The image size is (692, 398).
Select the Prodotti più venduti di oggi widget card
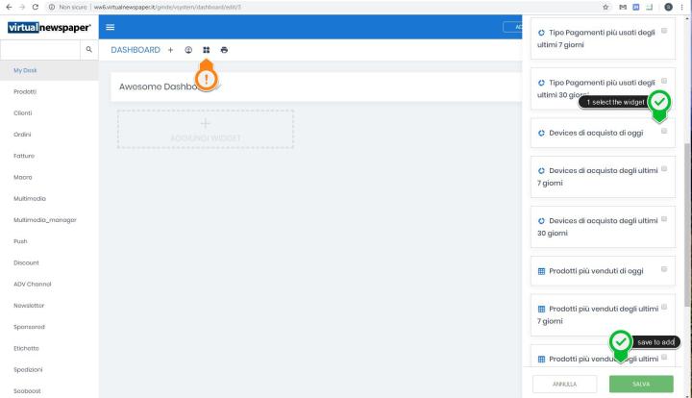pyautogui.click(x=603, y=271)
